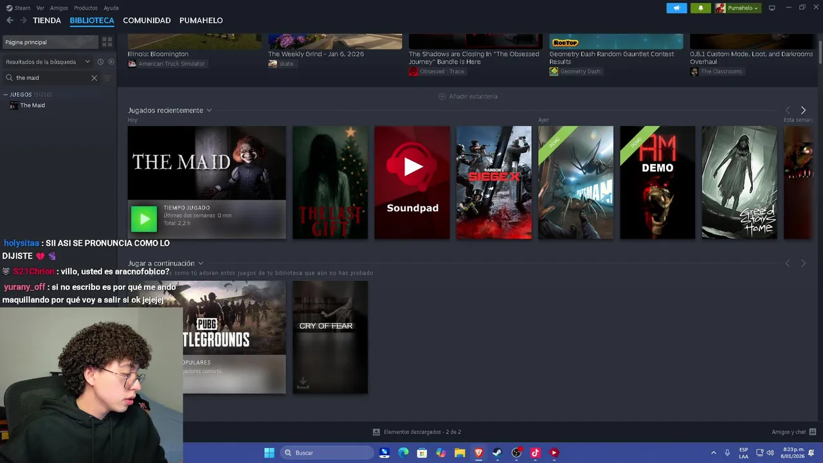Filter ready-to-play games with play circle icon
823x463 pixels.
point(111,62)
